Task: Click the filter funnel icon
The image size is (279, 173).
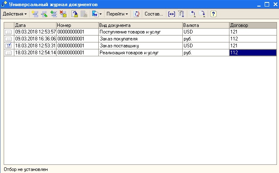Action: click(x=181, y=14)
